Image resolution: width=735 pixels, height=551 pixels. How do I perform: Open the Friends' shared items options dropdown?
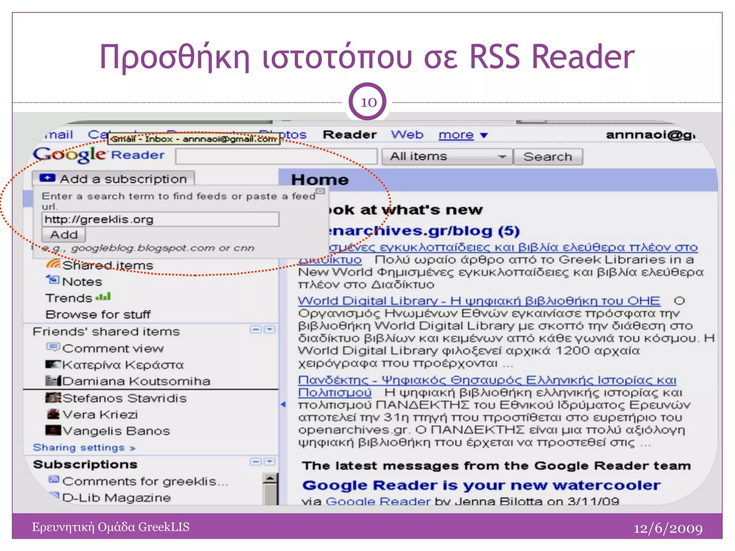[270, 329]
